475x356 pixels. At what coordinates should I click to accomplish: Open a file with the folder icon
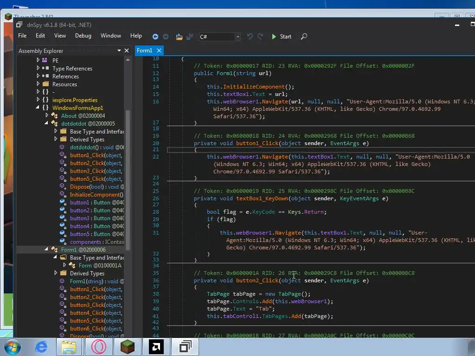179,37
